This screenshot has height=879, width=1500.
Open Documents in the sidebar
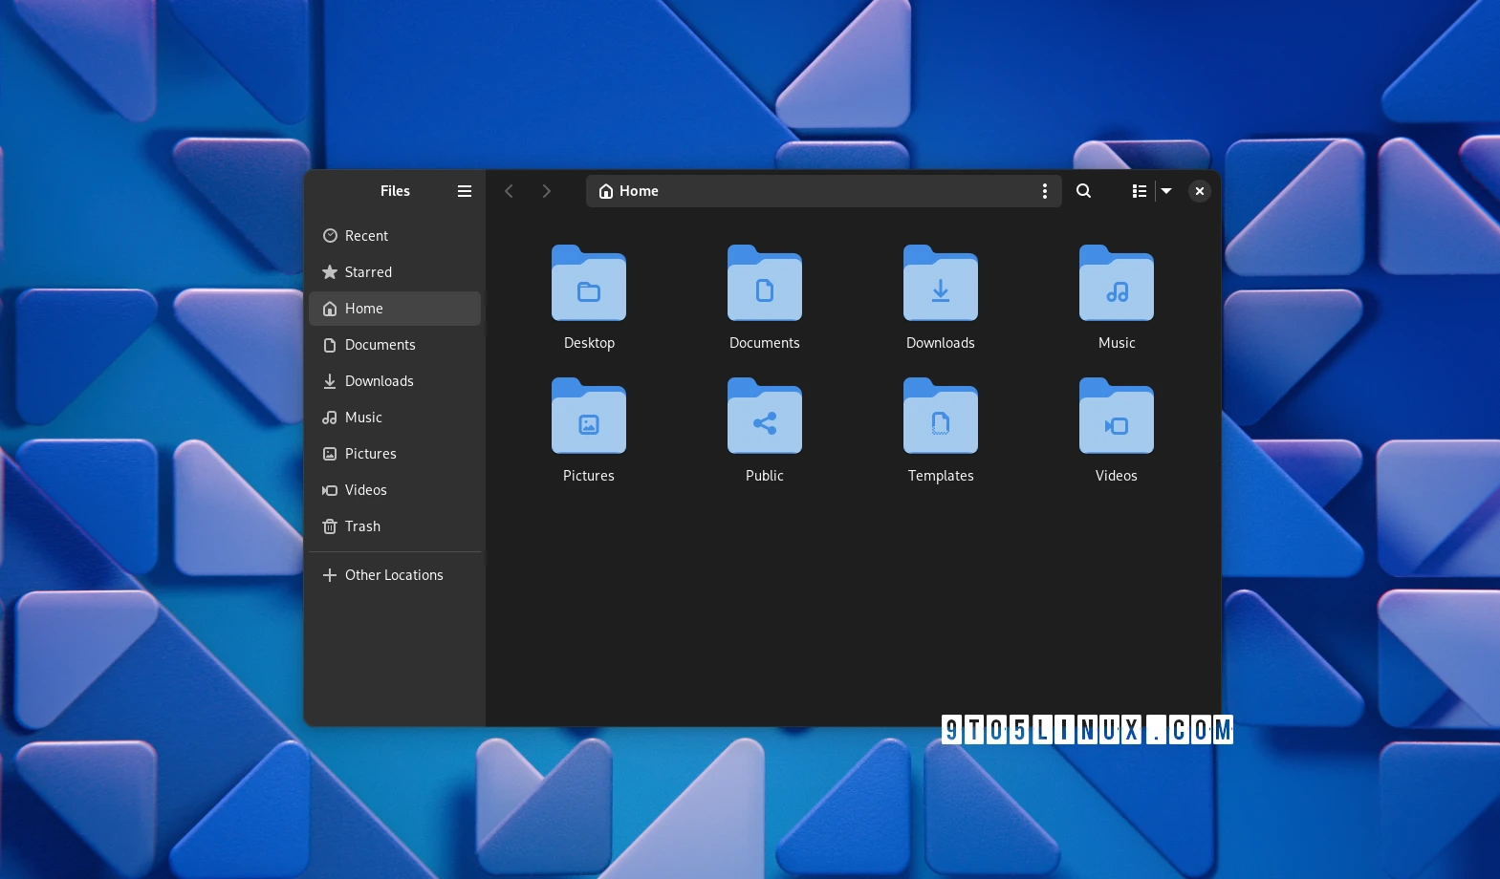coord(395,345)
